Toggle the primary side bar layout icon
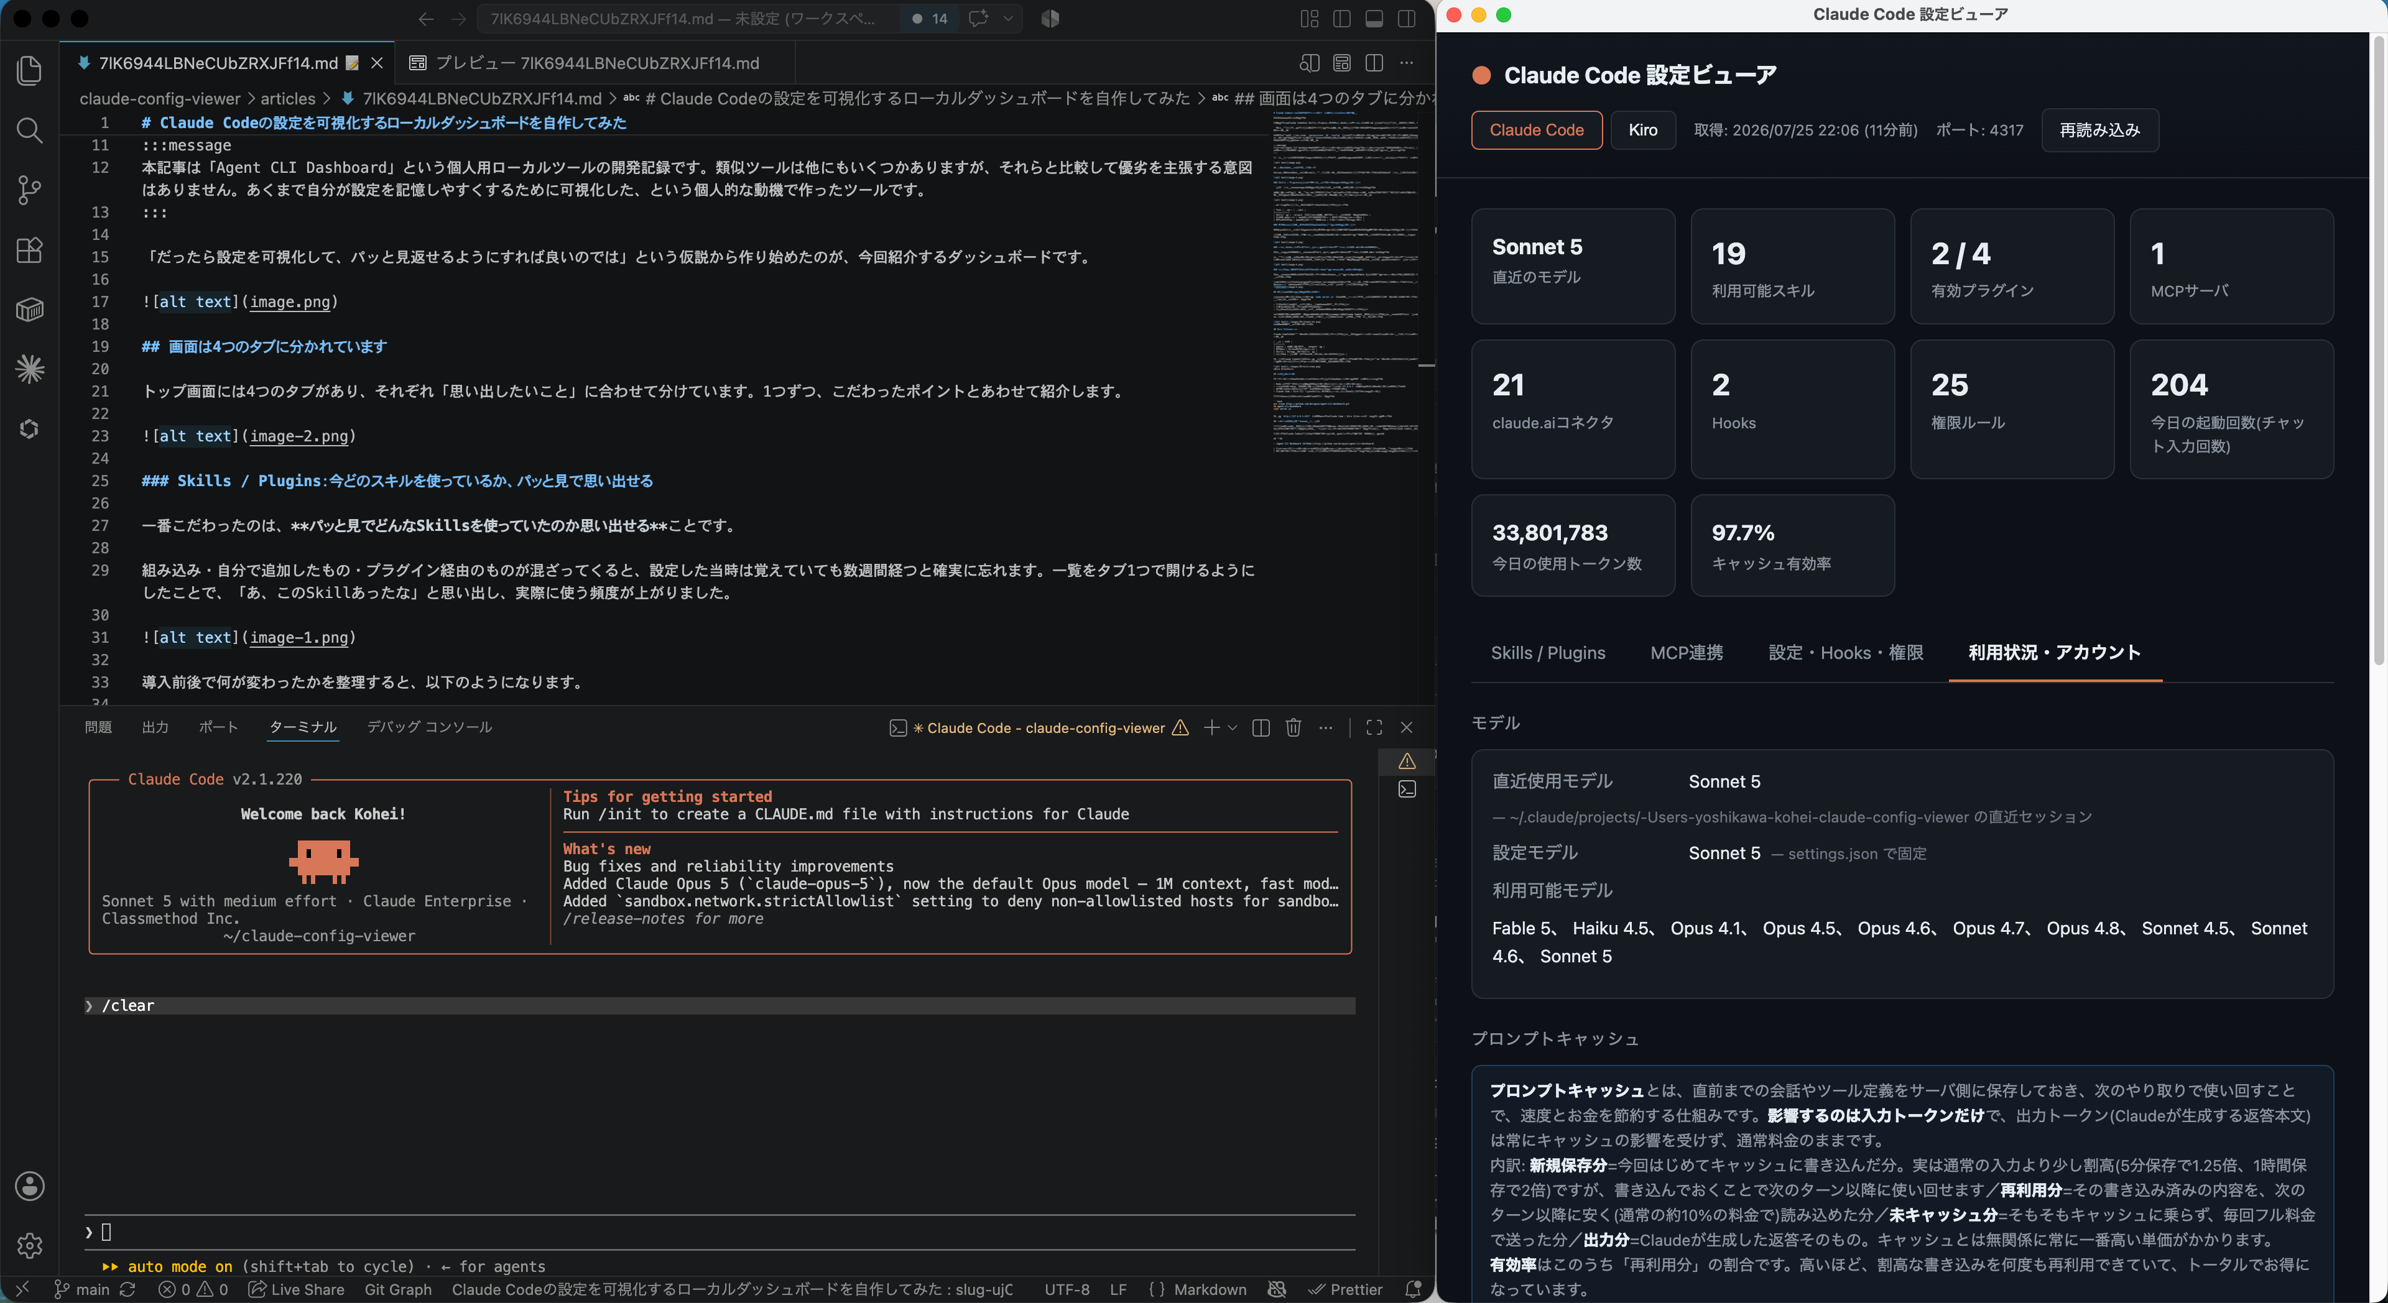Screen dimensions: 2388x1303 click(1341, 19)
